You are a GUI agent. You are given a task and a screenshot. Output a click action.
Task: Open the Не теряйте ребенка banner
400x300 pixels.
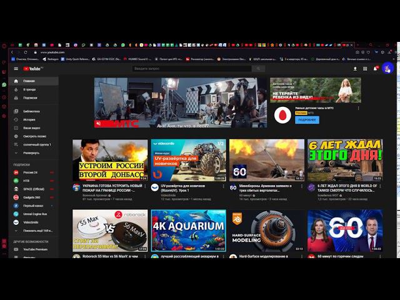coord(315,90)
